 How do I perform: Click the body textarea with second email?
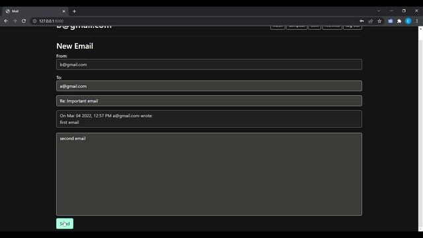(x=209, y=174)
